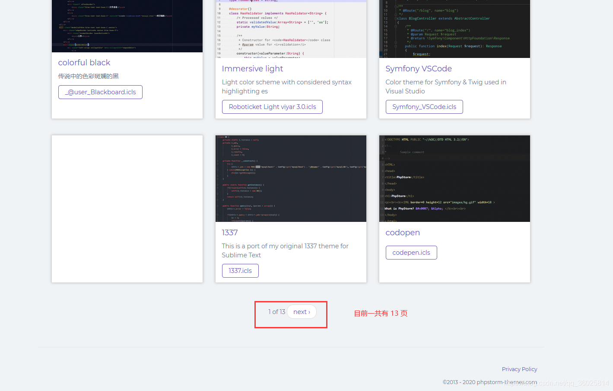613x391 pixels.
Task: View the codopen theme preview screenshot
Action: coord(454,178)
